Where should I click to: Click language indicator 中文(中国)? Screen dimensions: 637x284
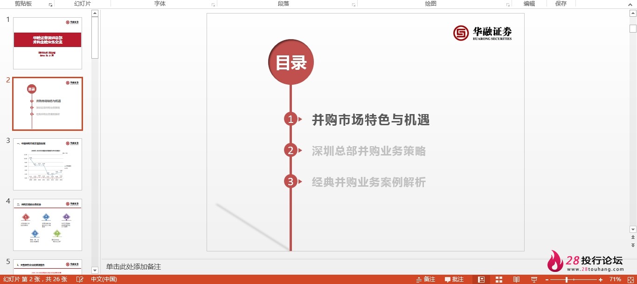click(x=104, y=279)
